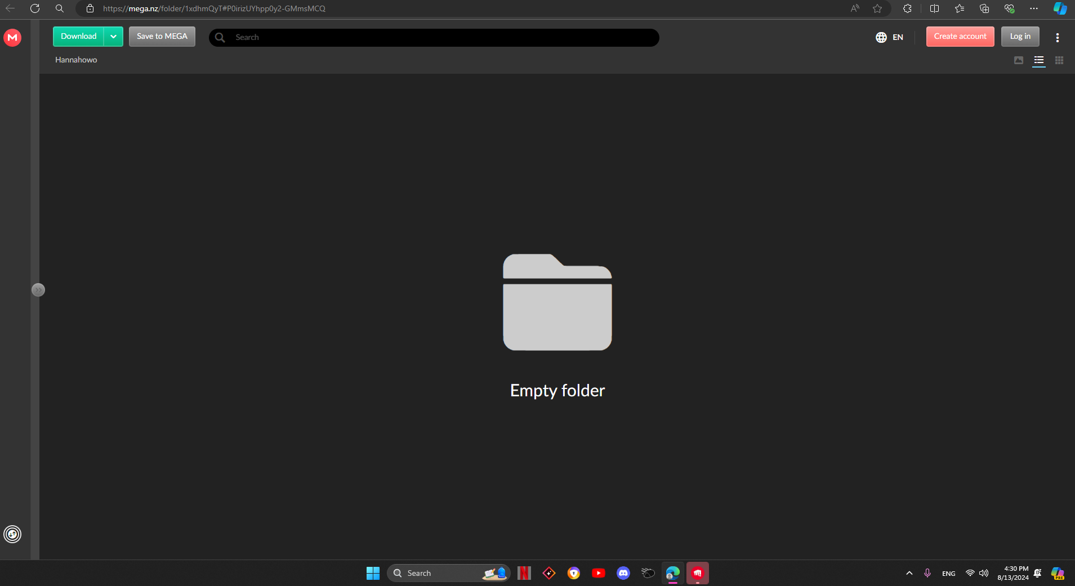Screen dimensions: 1075x586
Task: Toggle split screen view in the browser
Action: 934,8
